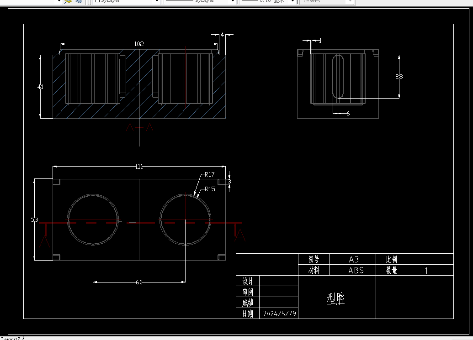Click the right red section marker A

coord(240,235)
